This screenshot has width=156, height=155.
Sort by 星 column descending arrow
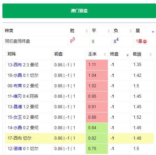[153, 32]
